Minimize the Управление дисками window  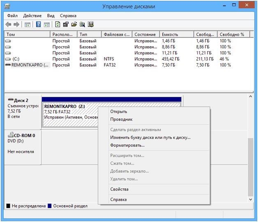pyautogui.click(x=224, y=5)
